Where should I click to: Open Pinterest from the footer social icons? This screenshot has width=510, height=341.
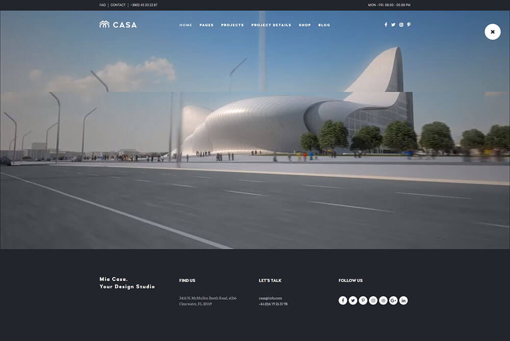coord(363,300)
